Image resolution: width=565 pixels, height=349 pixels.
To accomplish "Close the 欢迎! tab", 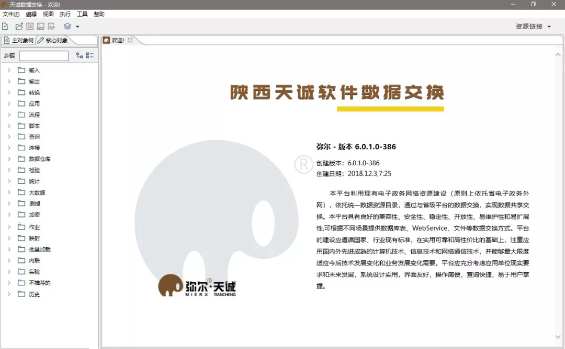I will [x=130, y=40].
